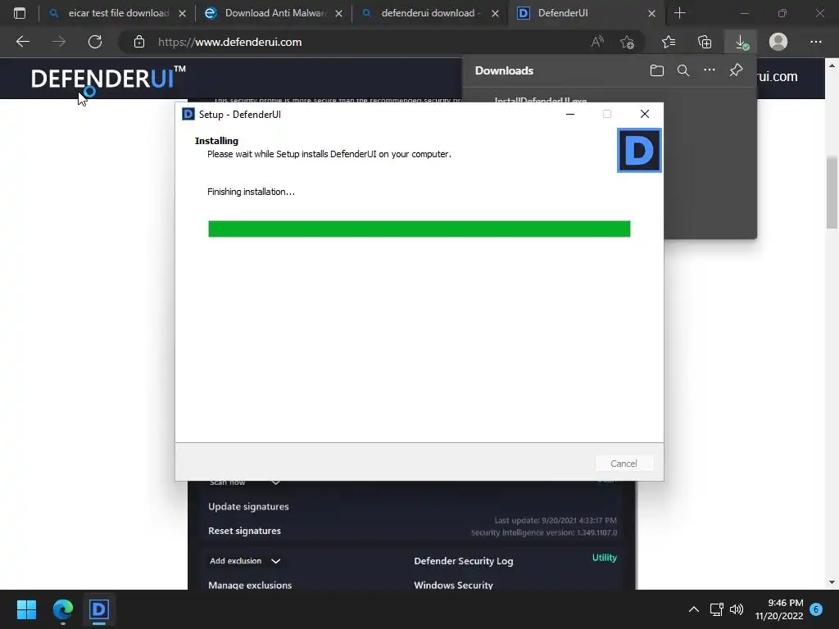Open the volume tray icon

click(x=737, y=609)
